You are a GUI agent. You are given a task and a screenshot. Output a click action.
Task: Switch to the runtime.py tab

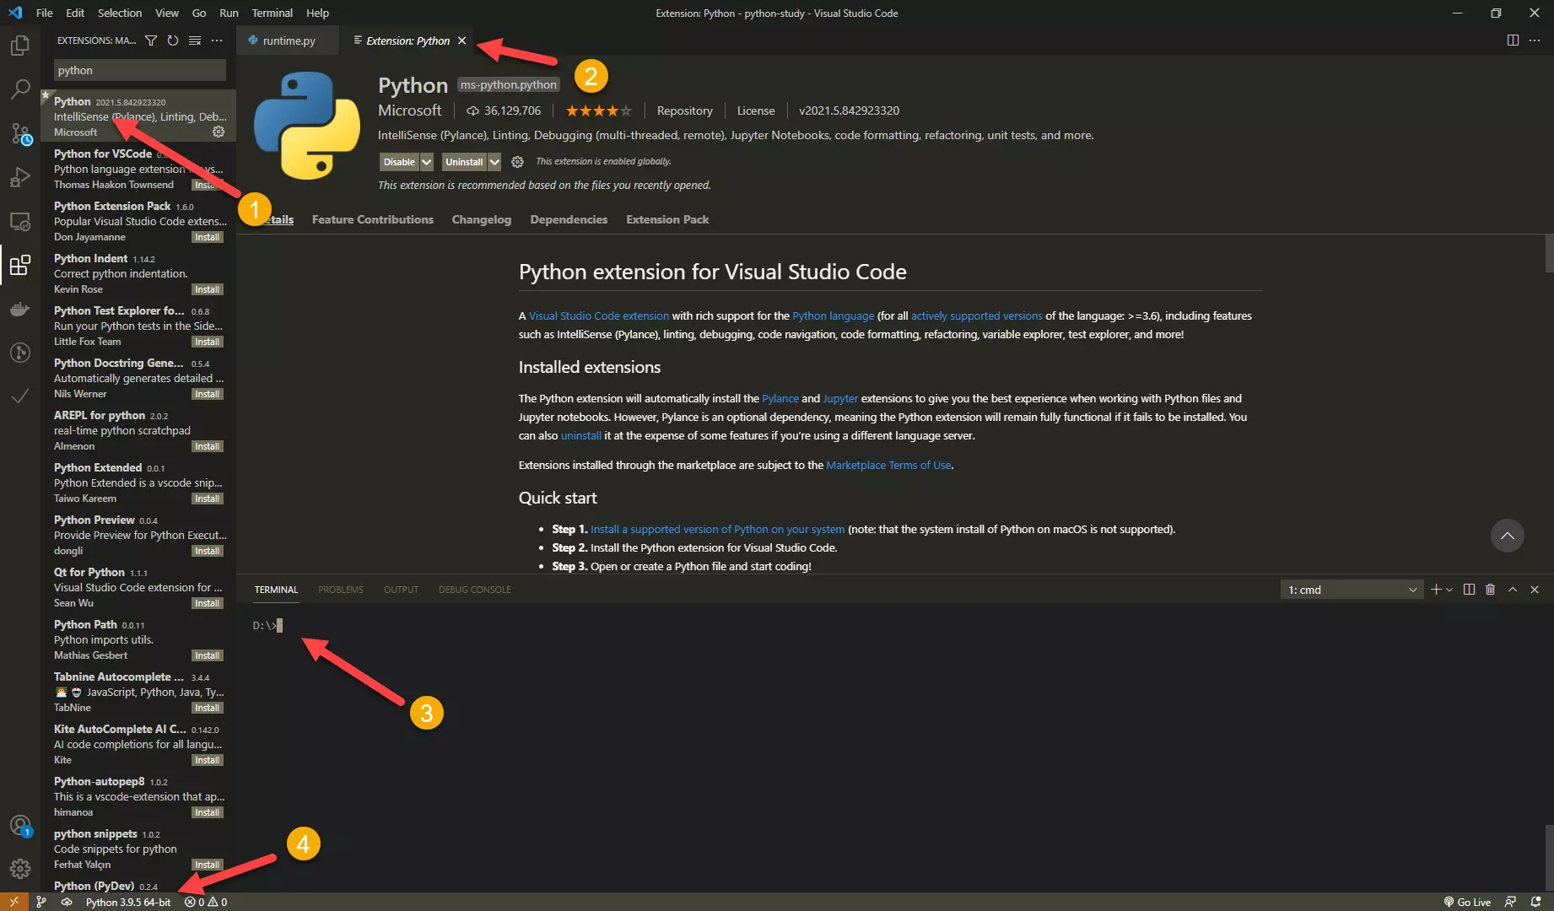click(288, 40)
